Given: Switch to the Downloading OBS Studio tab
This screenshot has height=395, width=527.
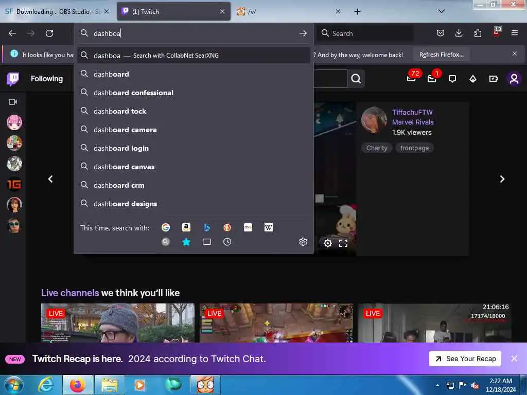Looking at the screenshot, I should [x=57, y=12].
